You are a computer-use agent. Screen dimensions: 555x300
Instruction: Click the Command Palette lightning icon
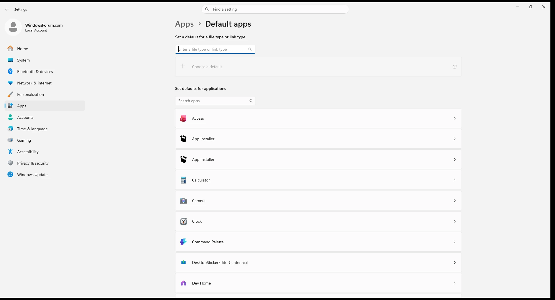coord(183,242)
